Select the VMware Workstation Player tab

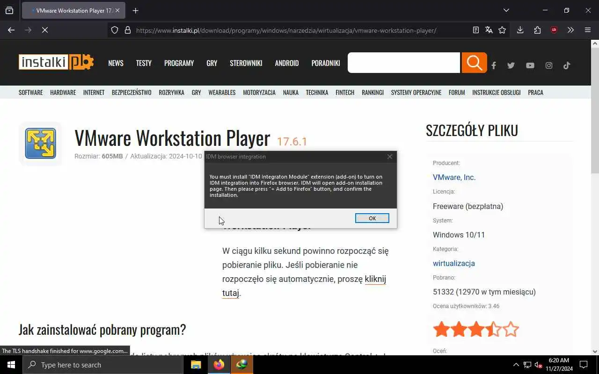73,10
